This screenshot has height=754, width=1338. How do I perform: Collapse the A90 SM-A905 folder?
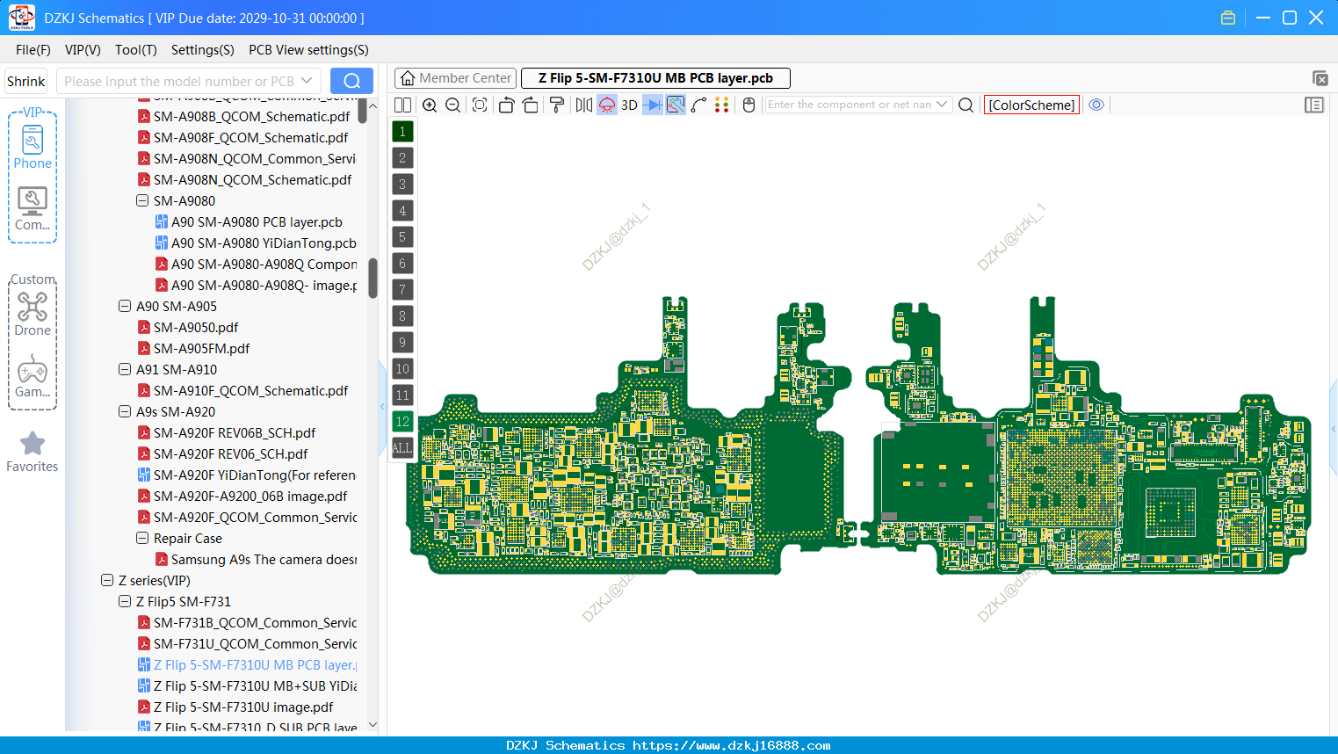click(125, 306)
